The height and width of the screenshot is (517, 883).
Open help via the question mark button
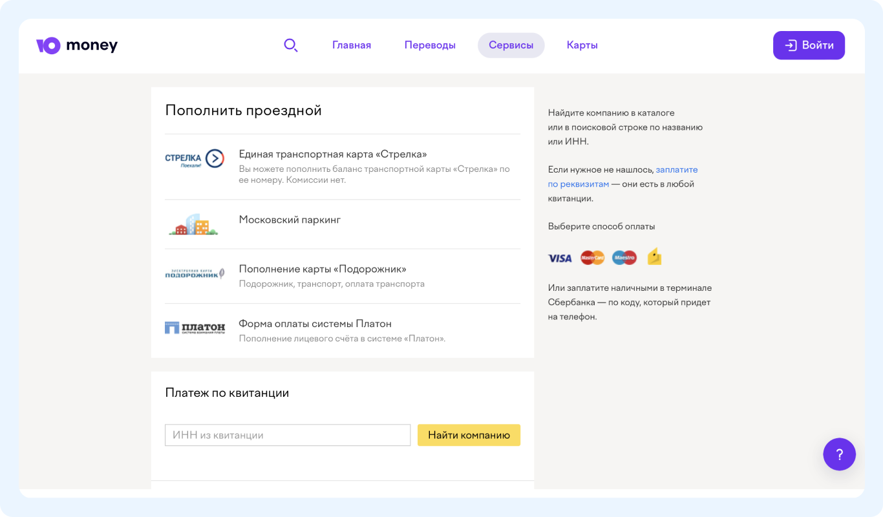coord(839,454)
